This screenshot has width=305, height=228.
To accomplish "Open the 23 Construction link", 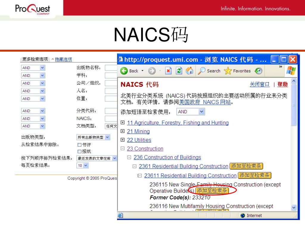I will click(x=145, y=149).
